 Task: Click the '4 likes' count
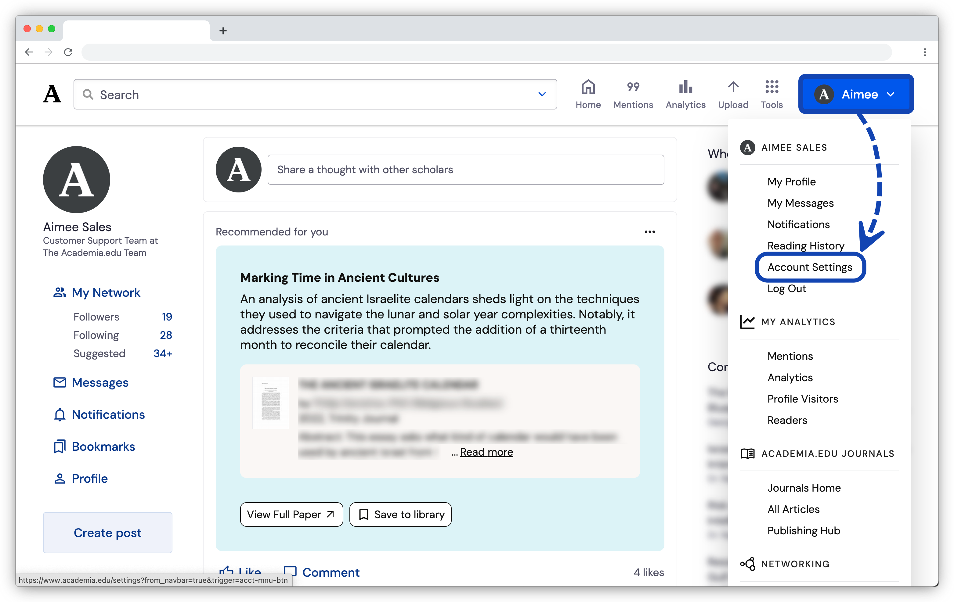tap(649, 572)
